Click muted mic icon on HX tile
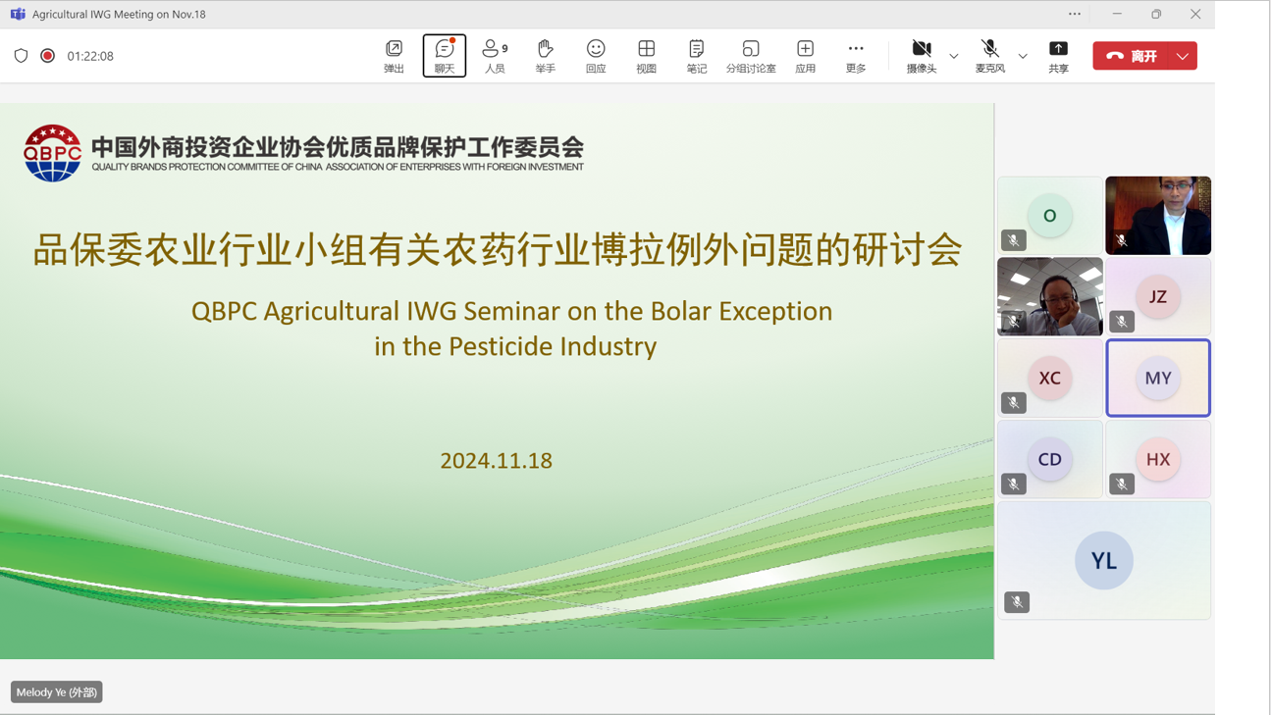Viewport: 1271px width, 715px height. pos(1122,484)
